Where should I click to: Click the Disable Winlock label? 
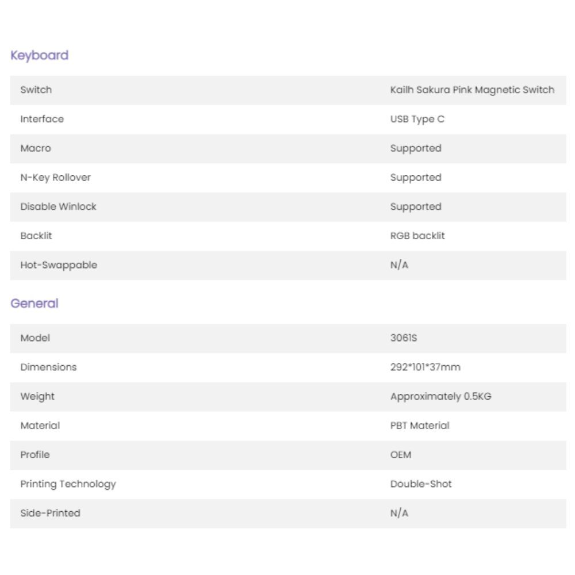(58, 207)
